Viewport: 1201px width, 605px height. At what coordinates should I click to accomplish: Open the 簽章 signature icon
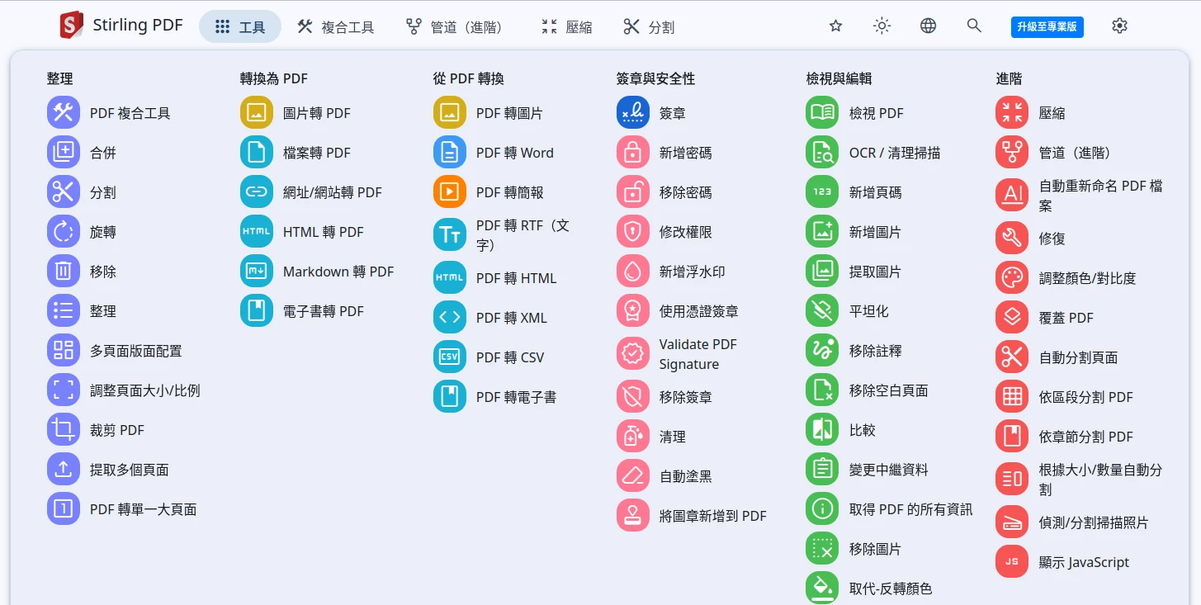[x=633, y=112]
